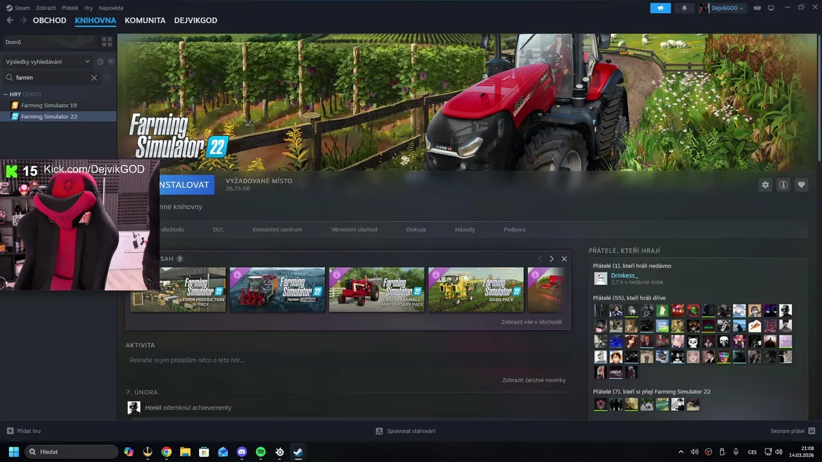Screen dimensions: 822x462
Task: Click the activity status input field
Action: (x=347, y=360)
